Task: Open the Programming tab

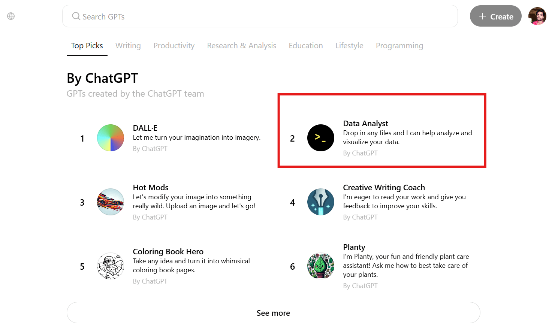Action: (x=399, y=46)
